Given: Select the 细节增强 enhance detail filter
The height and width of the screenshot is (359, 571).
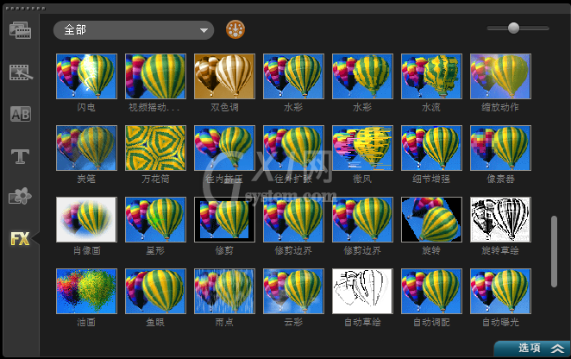Looking at the screenshot, I should [431, 148].
